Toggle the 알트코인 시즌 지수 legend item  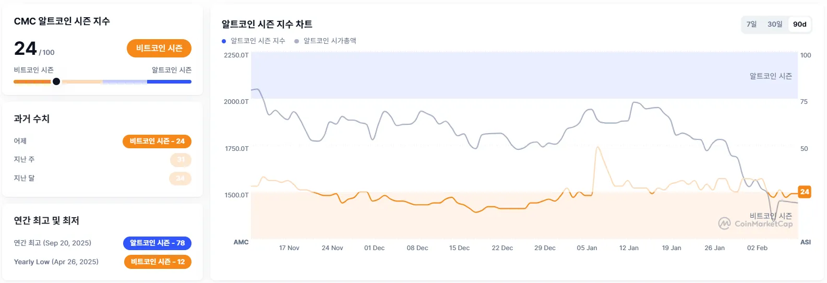click(x=258, y=41)
